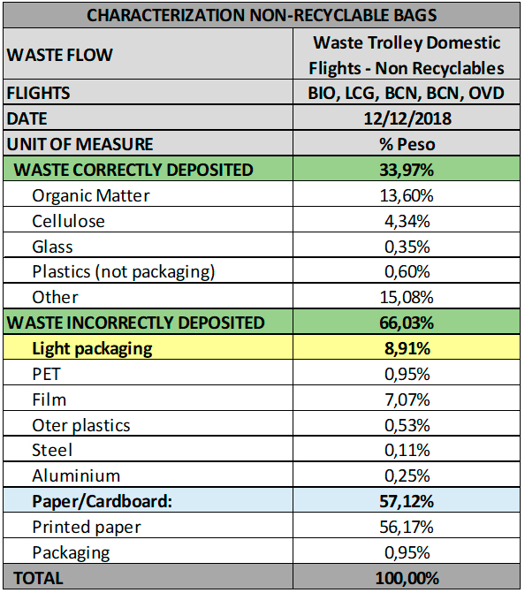Click the 33,97% value cell

coord(407,169)
